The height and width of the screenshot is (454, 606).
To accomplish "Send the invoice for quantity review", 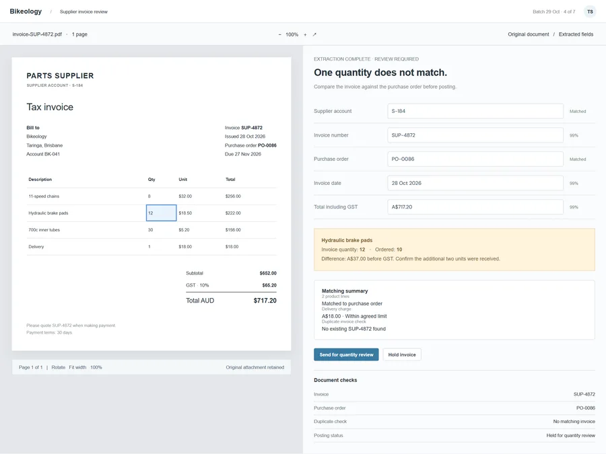I will [x=346, y=354].
